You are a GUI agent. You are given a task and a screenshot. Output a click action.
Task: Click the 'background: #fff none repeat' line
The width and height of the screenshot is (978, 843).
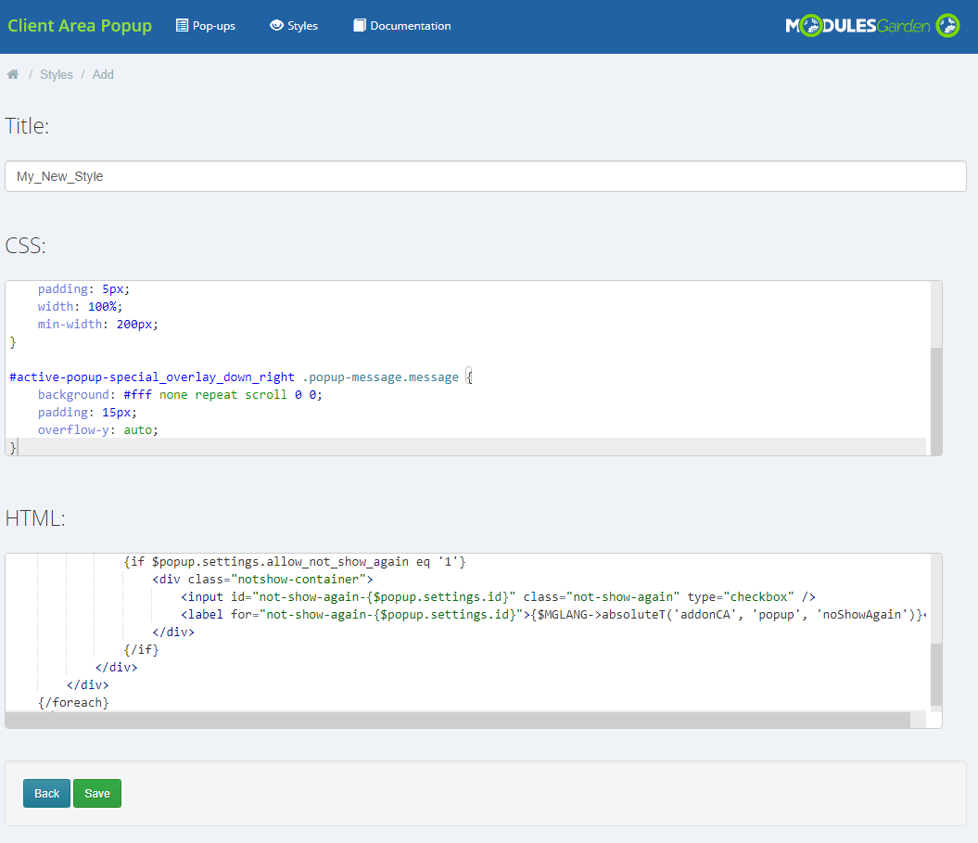(180, 394)
